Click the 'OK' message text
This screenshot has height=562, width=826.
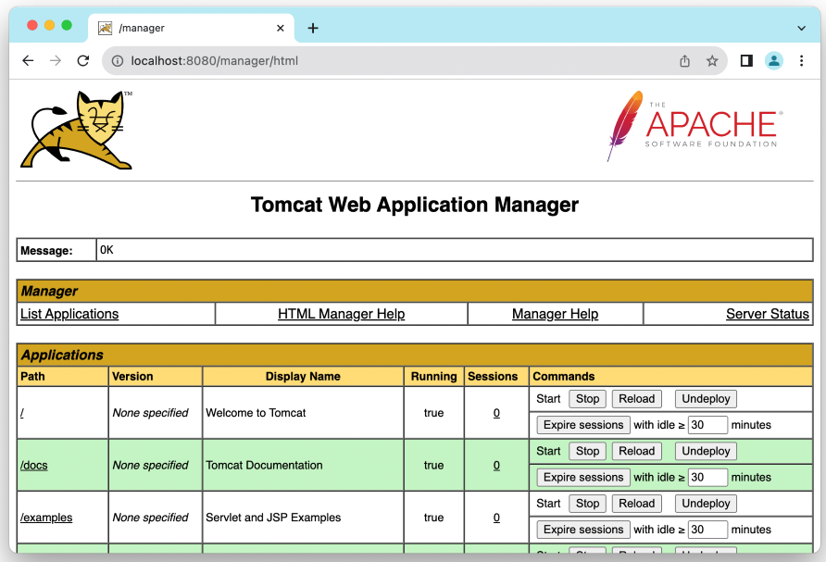pos(106,250)
